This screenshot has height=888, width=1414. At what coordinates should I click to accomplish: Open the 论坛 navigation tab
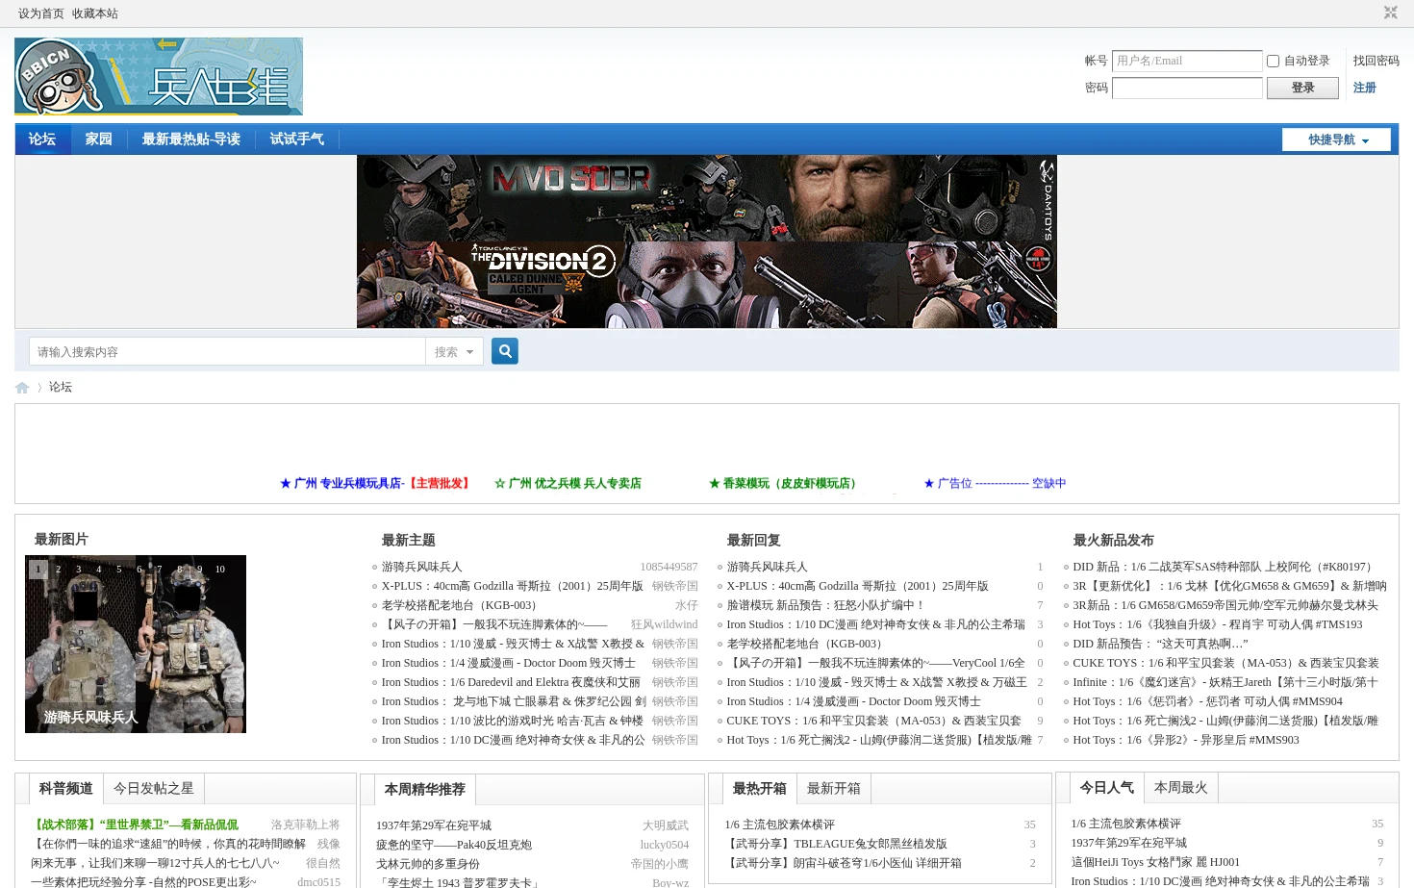tap(42, 140)
